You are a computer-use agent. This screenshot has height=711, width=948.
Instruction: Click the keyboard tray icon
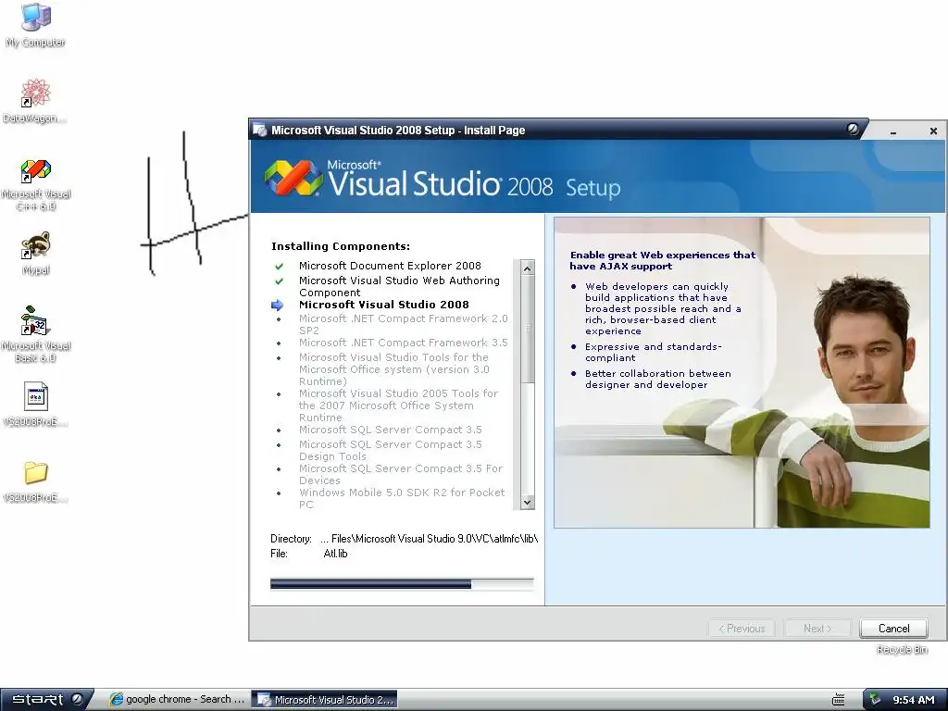[x=838, y=700]
